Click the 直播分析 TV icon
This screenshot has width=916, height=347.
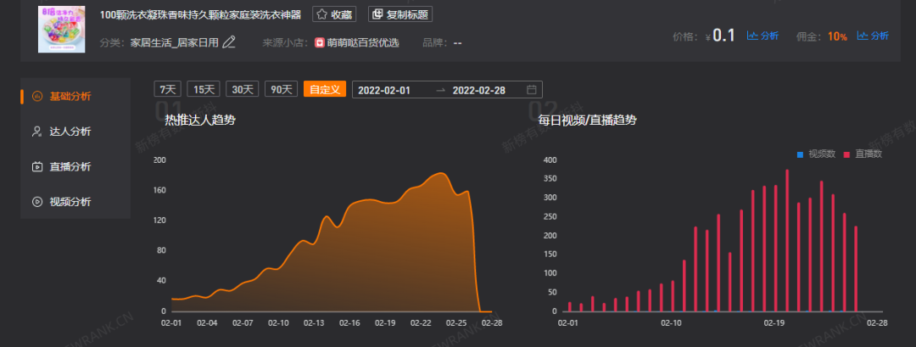click(x=36, y=166)
